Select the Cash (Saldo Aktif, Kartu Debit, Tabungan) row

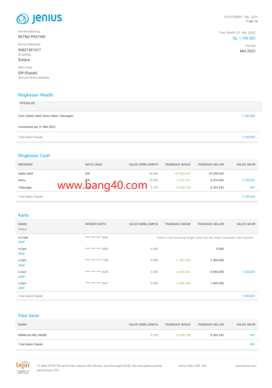click(137, 116)
